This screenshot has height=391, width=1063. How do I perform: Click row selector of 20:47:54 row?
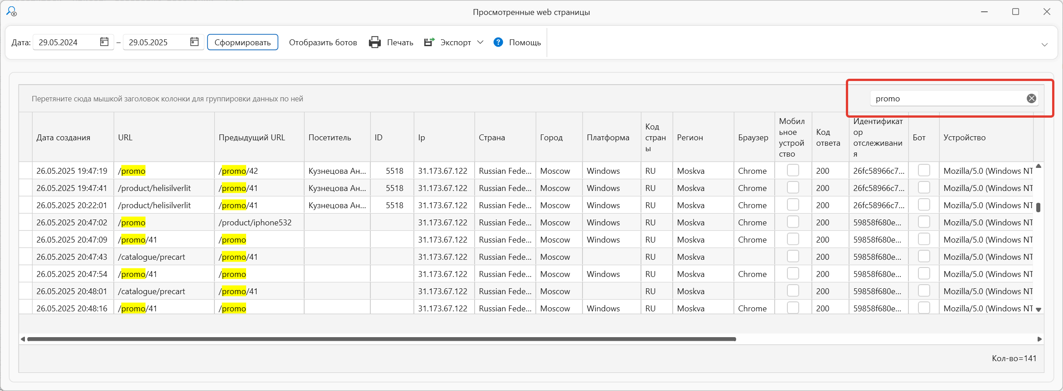(25, 274)
